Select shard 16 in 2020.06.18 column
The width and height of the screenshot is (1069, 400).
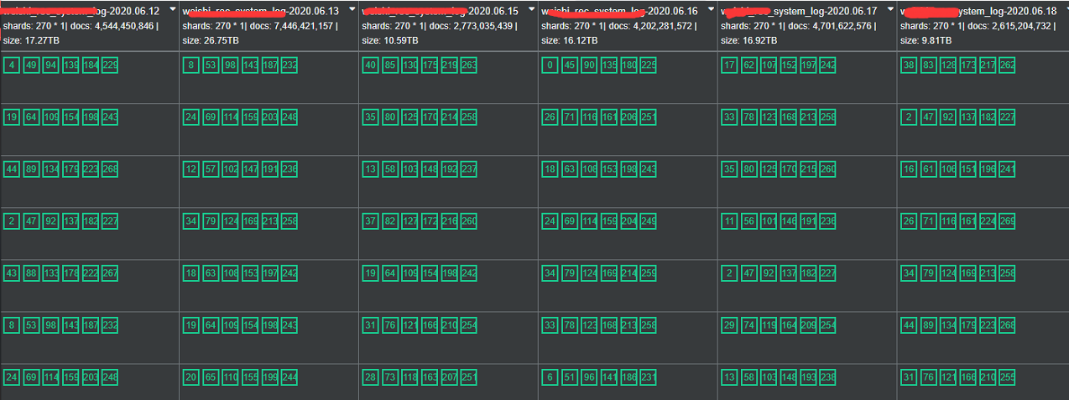pyautogui.click(x=910, y=169)
